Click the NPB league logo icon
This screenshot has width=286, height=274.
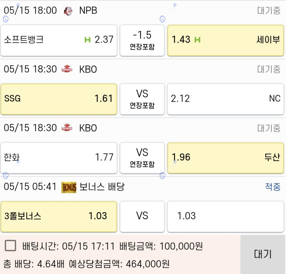(68, 11)
